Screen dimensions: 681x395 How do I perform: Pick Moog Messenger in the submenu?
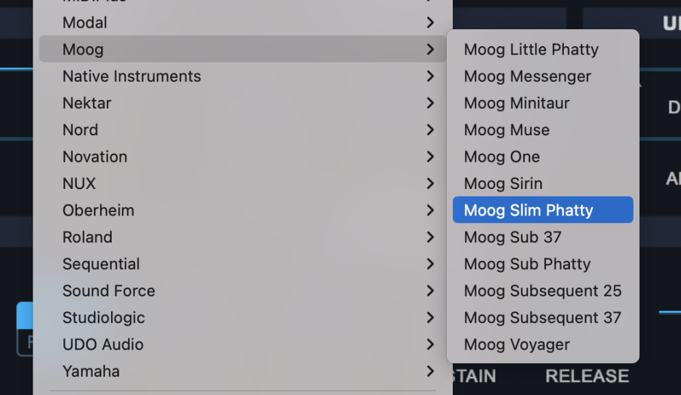pyautogui.click(x=527, y=76)
